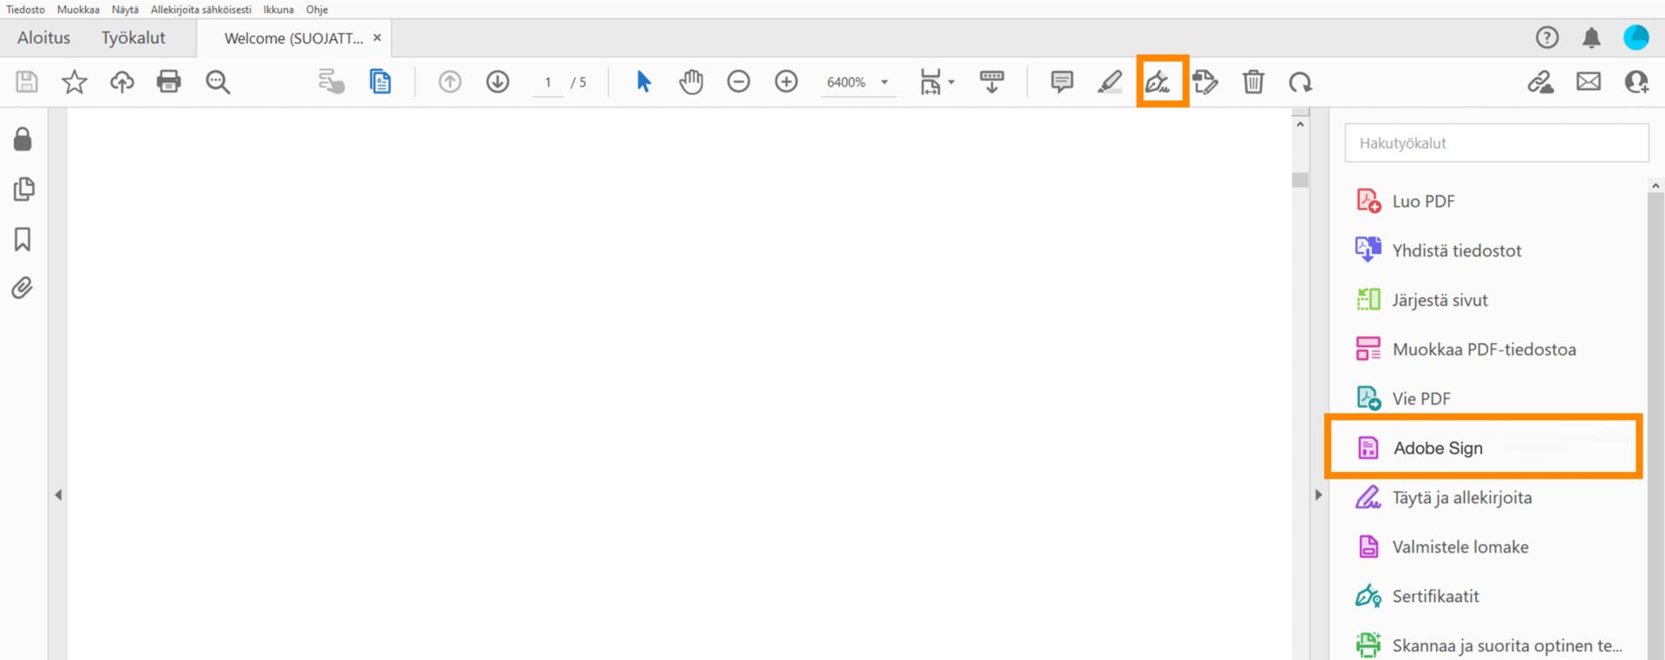Open the security lock panel

click(23, 139)
